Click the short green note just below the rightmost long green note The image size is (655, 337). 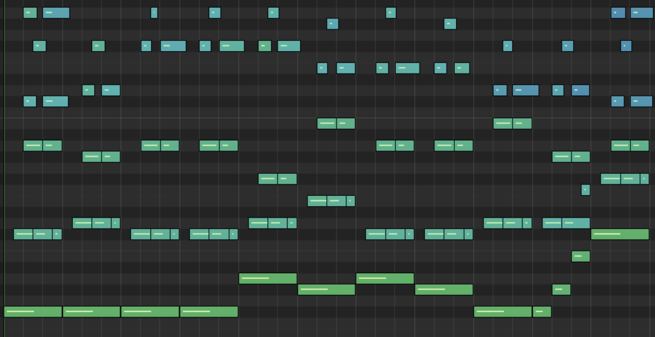581,257
